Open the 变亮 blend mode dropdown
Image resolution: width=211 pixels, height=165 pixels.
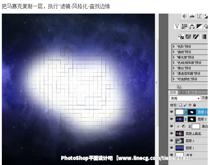185,98
